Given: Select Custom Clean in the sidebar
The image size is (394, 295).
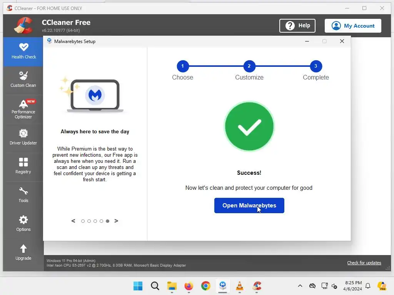Looking at the screenshot, I should coord(23,80).
